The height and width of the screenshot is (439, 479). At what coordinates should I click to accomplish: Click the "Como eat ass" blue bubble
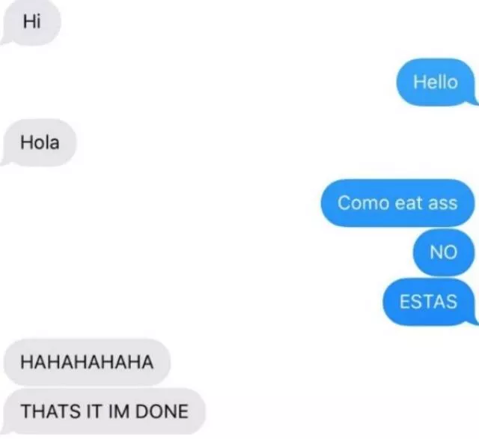397,203
